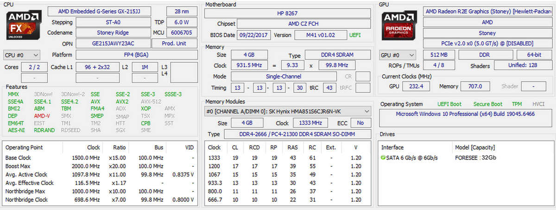556x210 pixels.
Task: Click the Northbridge Clock row label
Action: (x=26, y=200)
